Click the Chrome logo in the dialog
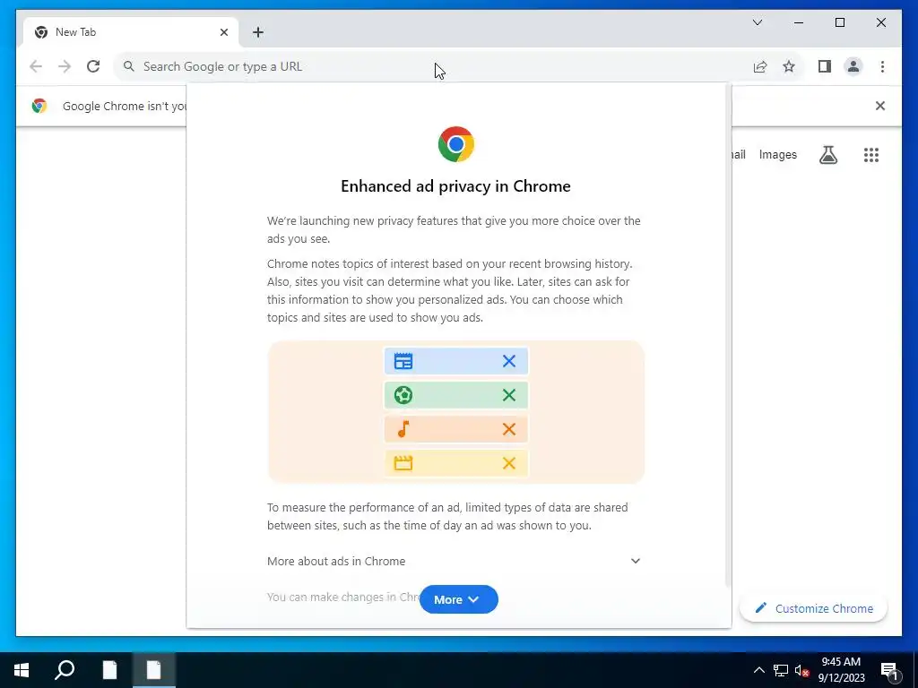The image size is (918, 688). point(456,144)
